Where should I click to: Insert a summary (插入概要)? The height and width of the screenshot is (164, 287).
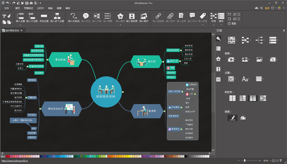pos(108,18)
